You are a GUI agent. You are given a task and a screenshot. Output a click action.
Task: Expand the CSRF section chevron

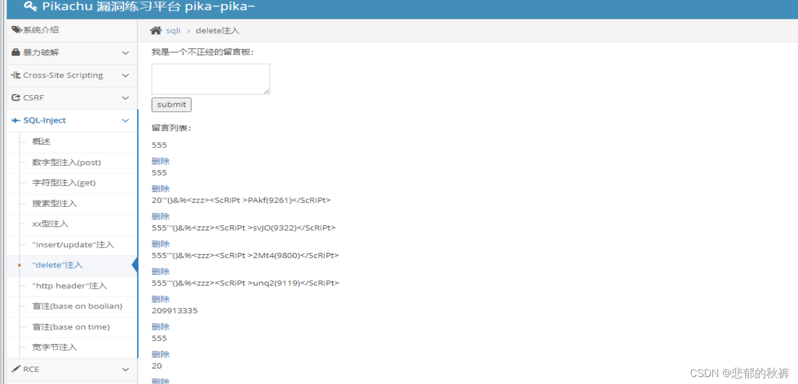point(126,98)
